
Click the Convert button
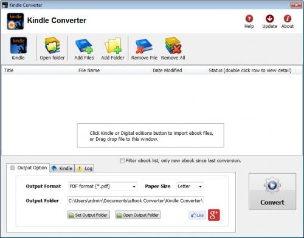click(x=272, y=191)
